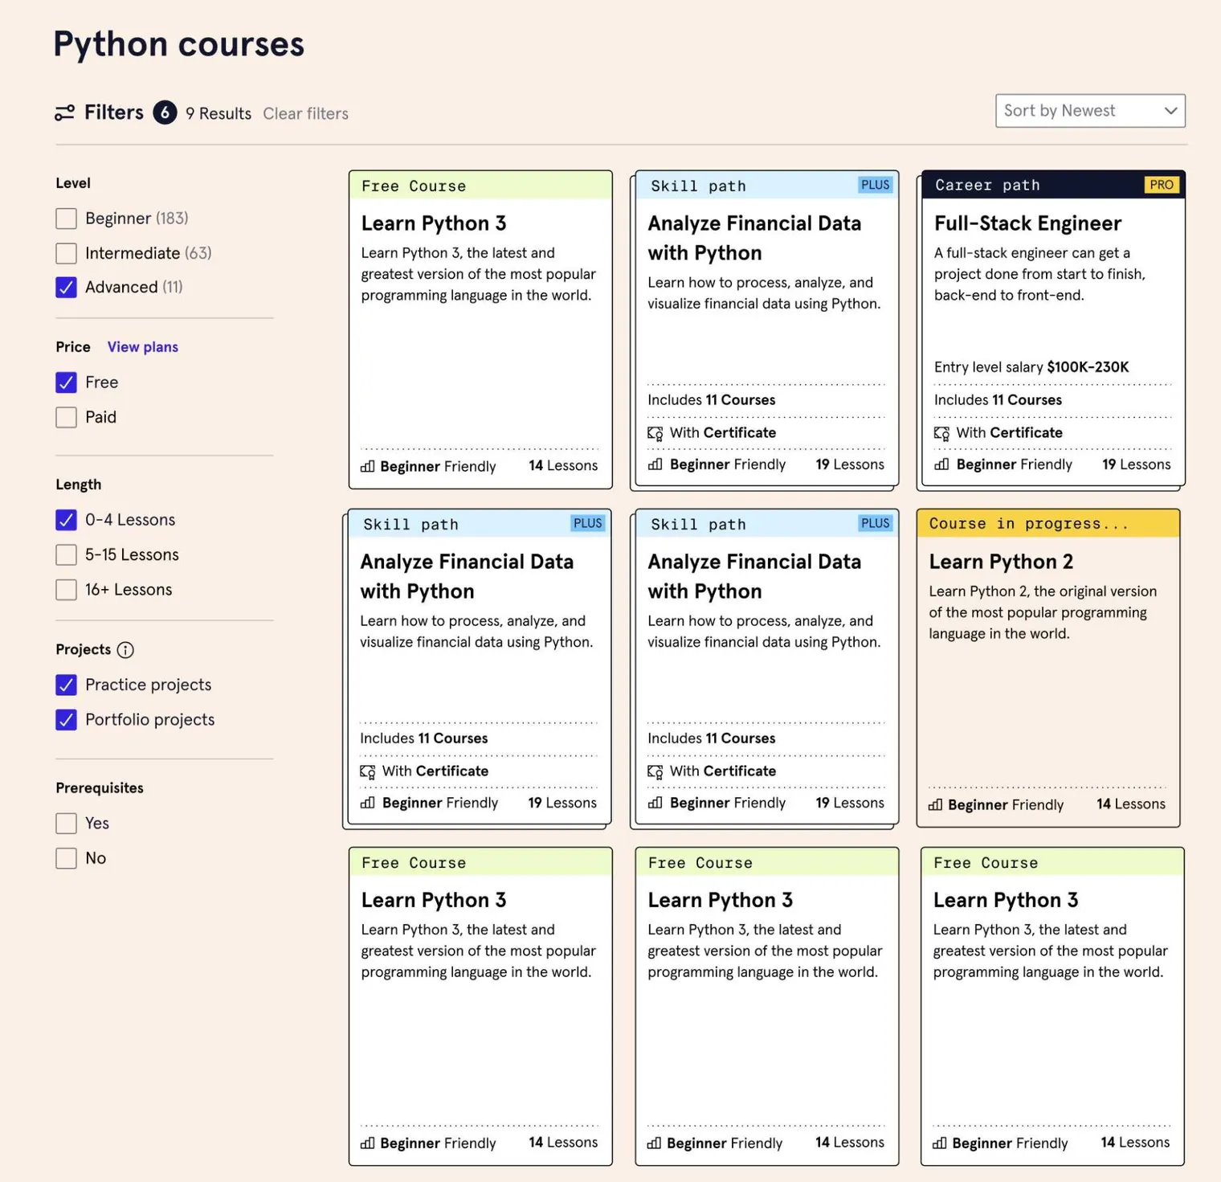Click With Certificate text on Full-Stack Engineer
Viewport: 1221px width, 1182px height.
(1009, 433)
